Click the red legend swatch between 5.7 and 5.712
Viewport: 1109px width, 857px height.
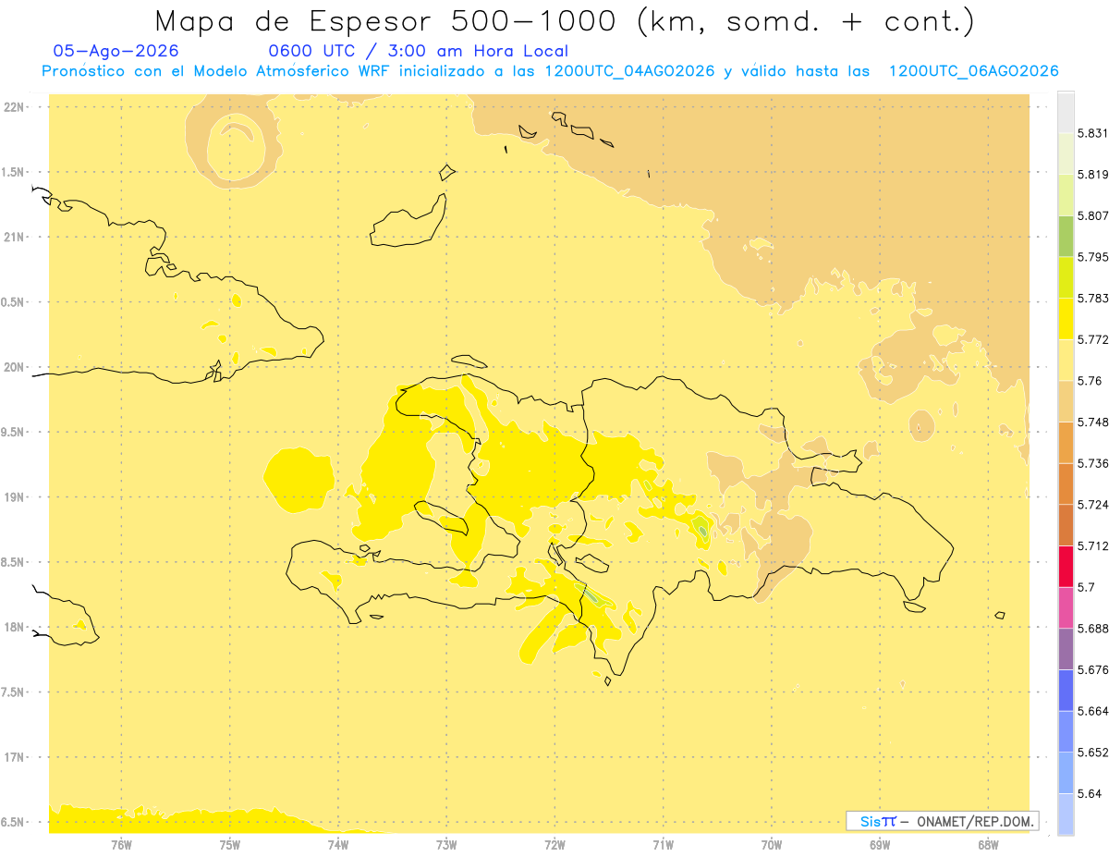[x=1066, y=566]
